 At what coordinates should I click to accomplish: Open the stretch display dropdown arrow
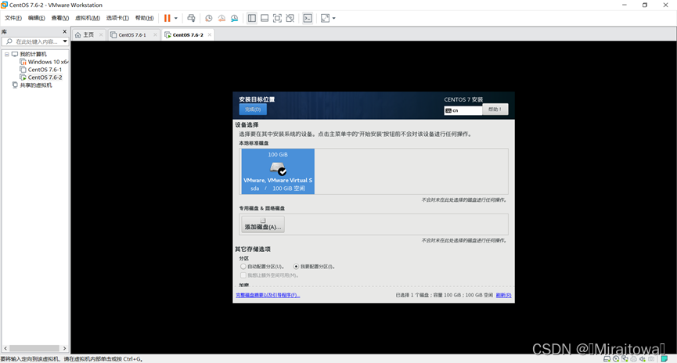tap(333, 18)
